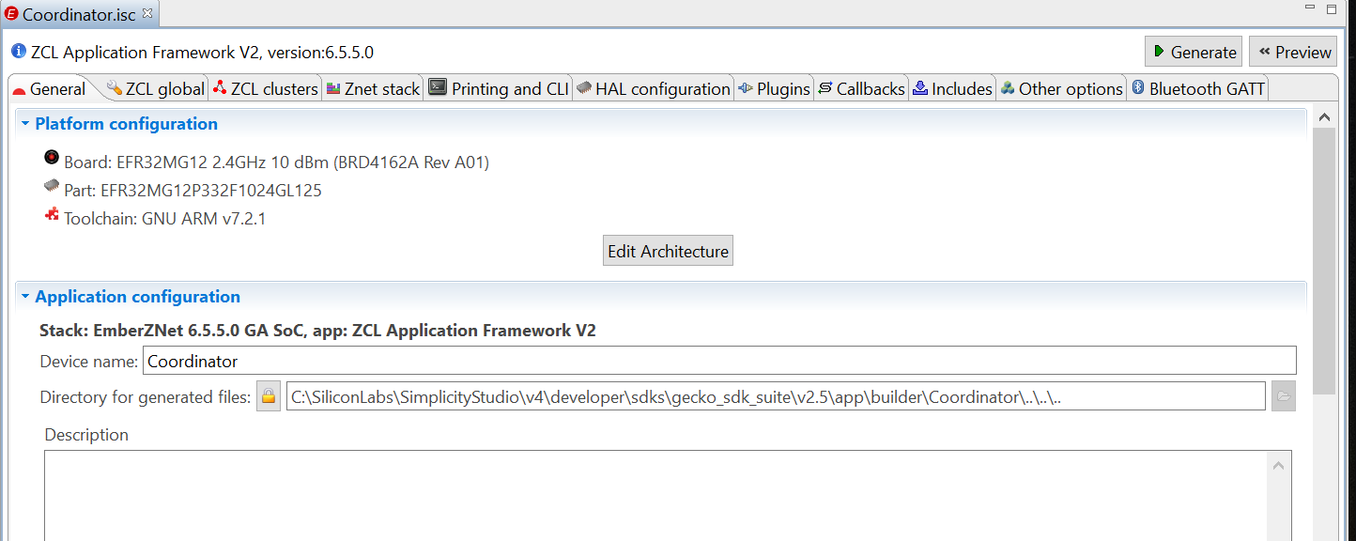The width and height of the screenshot is (1356, 541).
Task: Select the Coordinator.isc file tab
Action: click(x=79, y=14)
